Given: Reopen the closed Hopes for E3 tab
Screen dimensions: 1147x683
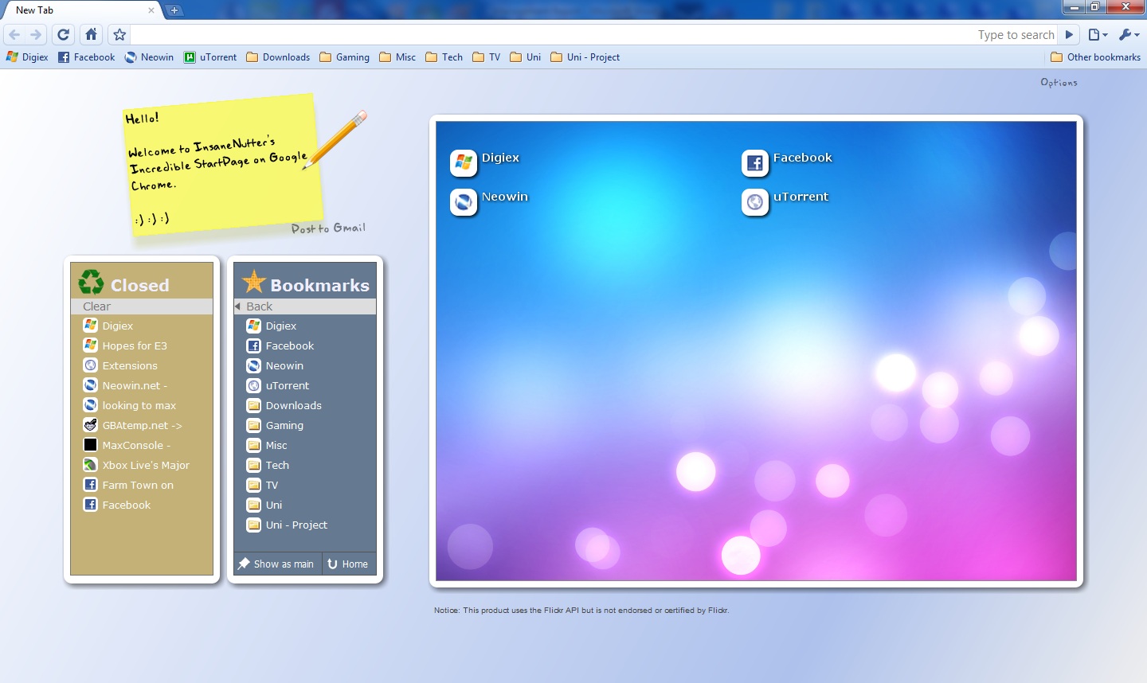Looking at the screenshot, I should coord(134,345).
